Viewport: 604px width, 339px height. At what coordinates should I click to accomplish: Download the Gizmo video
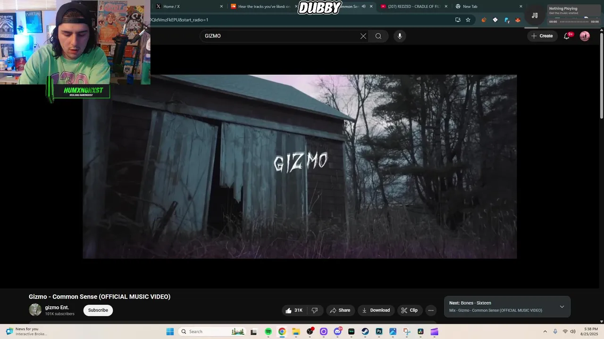376,310
